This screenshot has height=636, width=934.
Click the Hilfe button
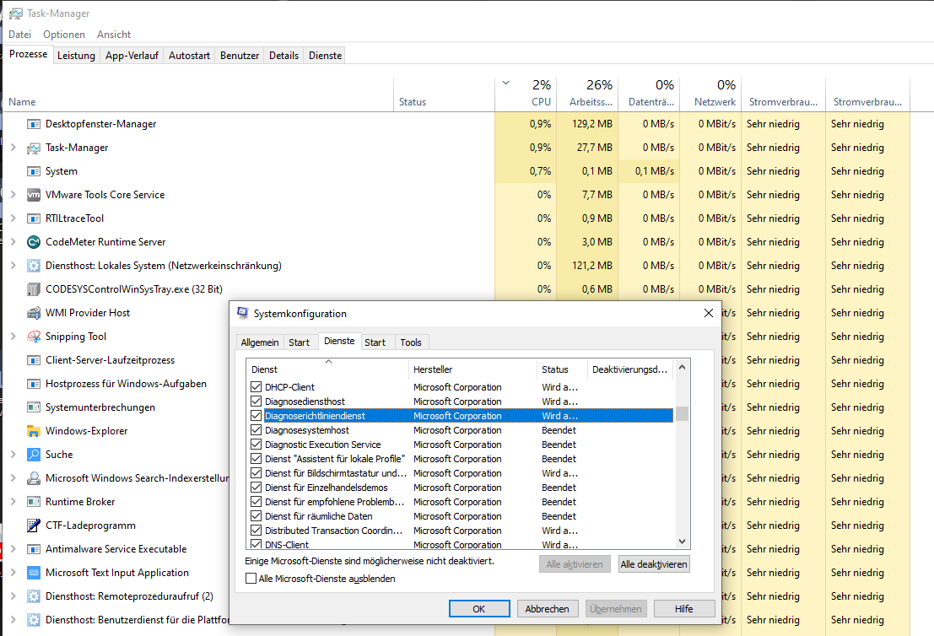683,609
